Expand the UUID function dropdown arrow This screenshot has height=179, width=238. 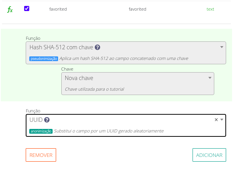222,120
